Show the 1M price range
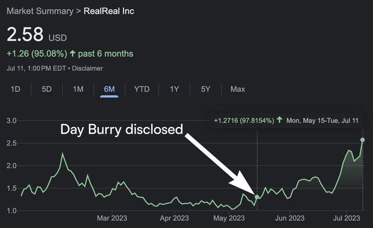Screen dimensions: 373x228 coord(78,89)
